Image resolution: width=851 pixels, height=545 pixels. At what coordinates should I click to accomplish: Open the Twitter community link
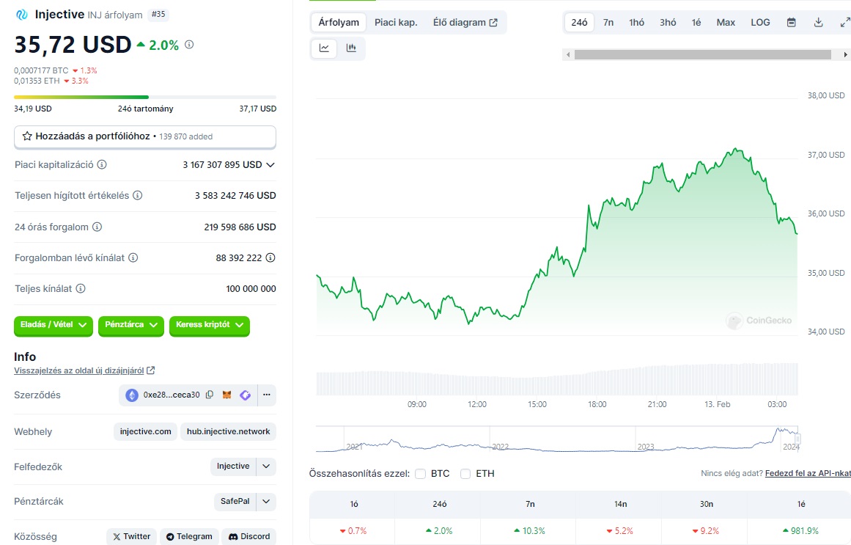pos(131,536)
